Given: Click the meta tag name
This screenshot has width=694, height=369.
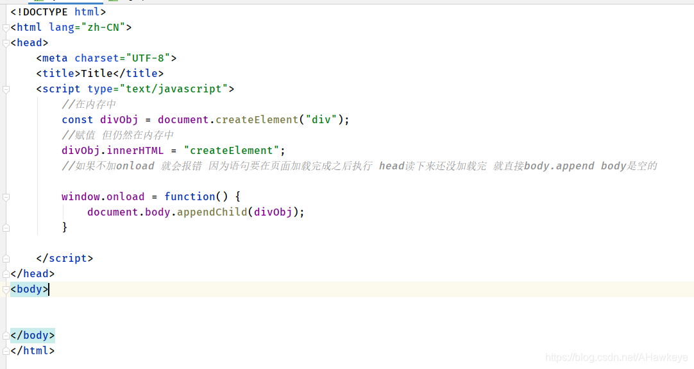Looking at the screenshot, I should point(55,58).
